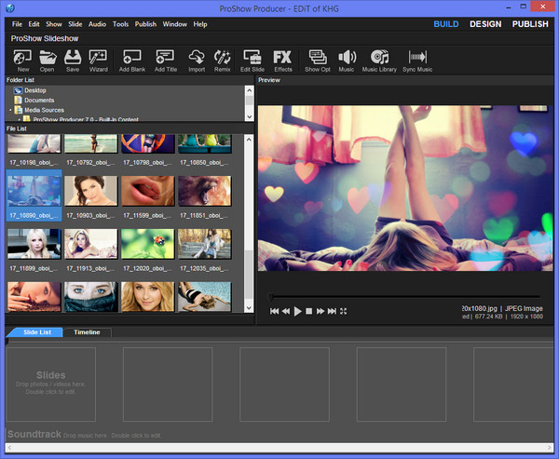Collapse the Media Sources tree node

(9, 110)
